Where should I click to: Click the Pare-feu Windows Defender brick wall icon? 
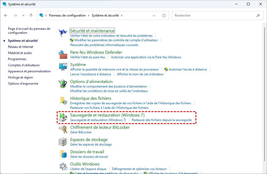[x=63, y=55]
